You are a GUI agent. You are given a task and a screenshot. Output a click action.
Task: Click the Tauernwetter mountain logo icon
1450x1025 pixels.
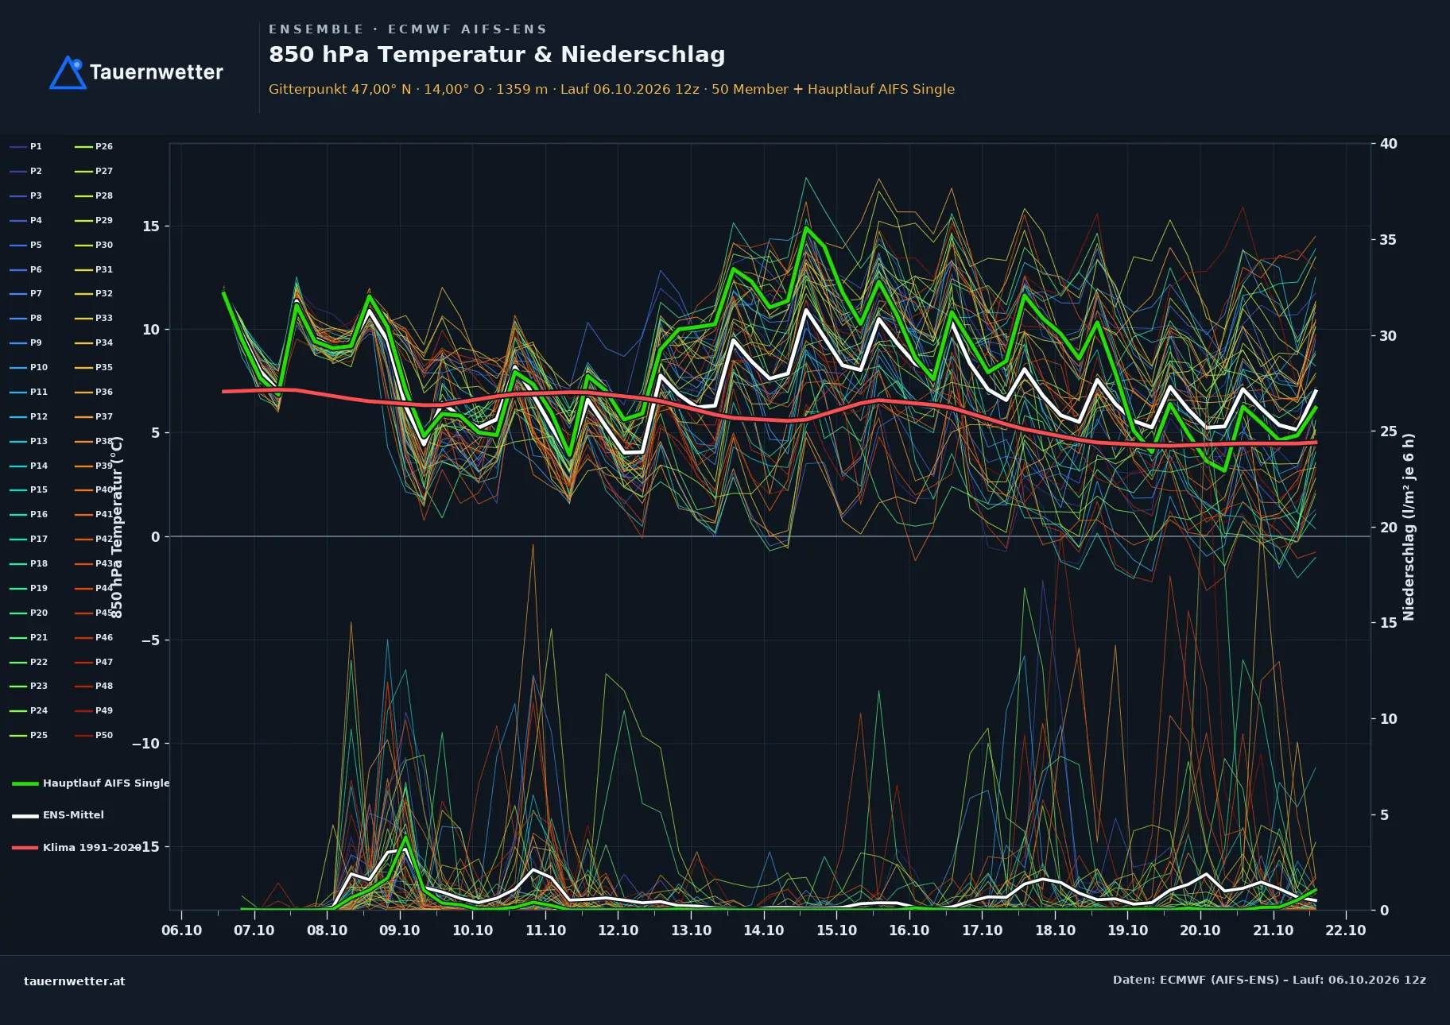[68, 72]
